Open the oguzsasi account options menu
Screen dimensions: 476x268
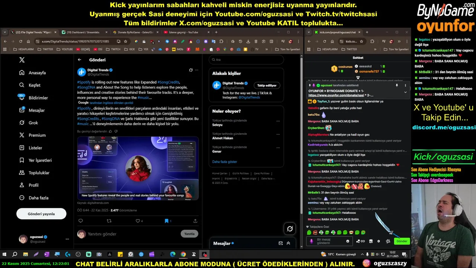coord(67,239)
